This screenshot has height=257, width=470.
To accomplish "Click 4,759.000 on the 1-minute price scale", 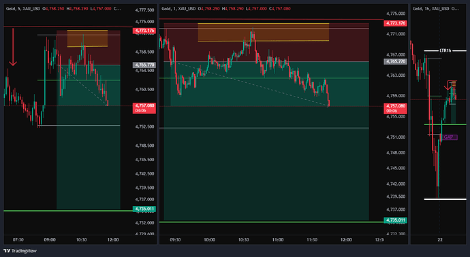I will pos(396,96).
